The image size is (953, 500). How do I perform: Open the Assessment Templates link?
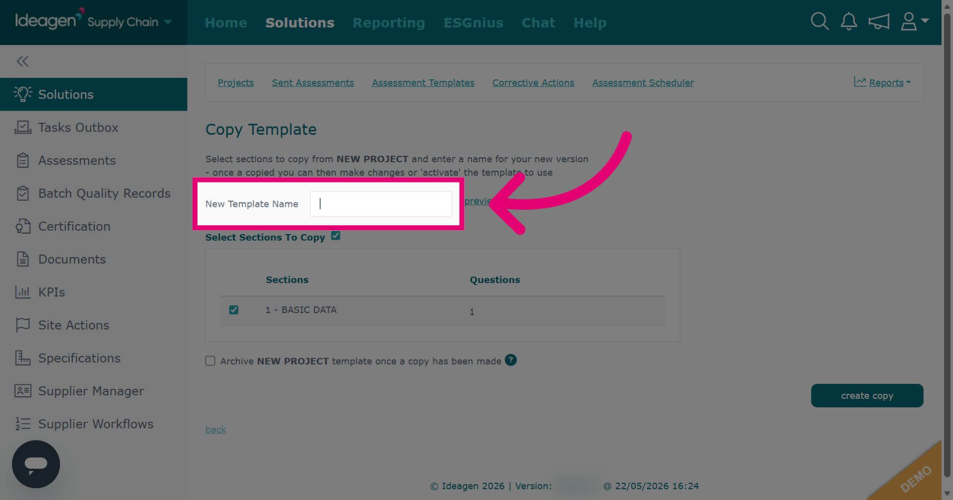coord(423,82)
